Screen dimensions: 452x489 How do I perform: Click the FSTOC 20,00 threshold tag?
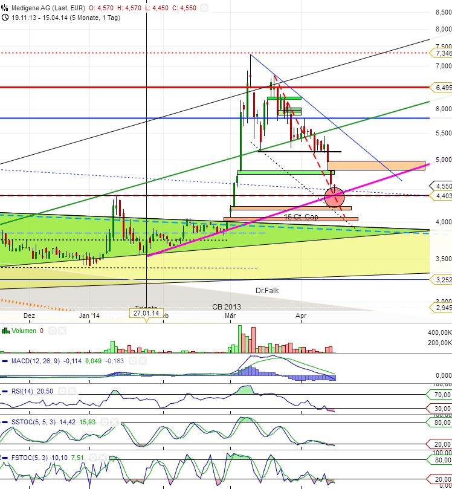439,479
